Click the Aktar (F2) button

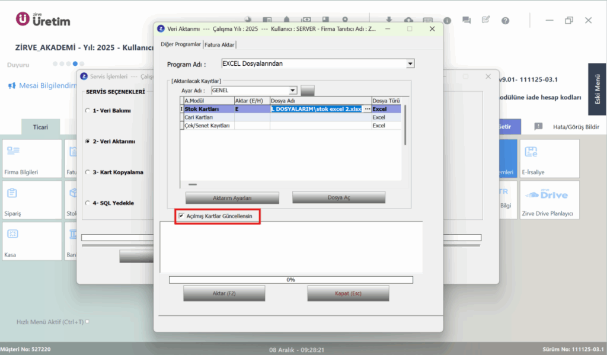[224, 293]
